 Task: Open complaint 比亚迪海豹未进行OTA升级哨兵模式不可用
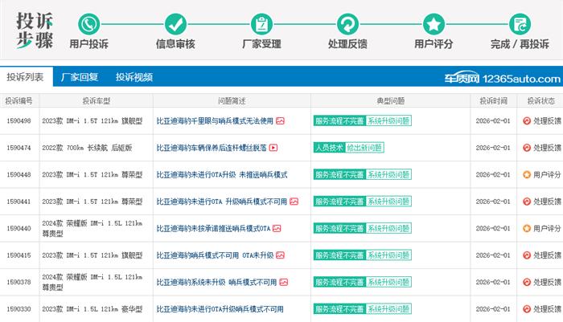pyautogui.click(x=220, y=309)
